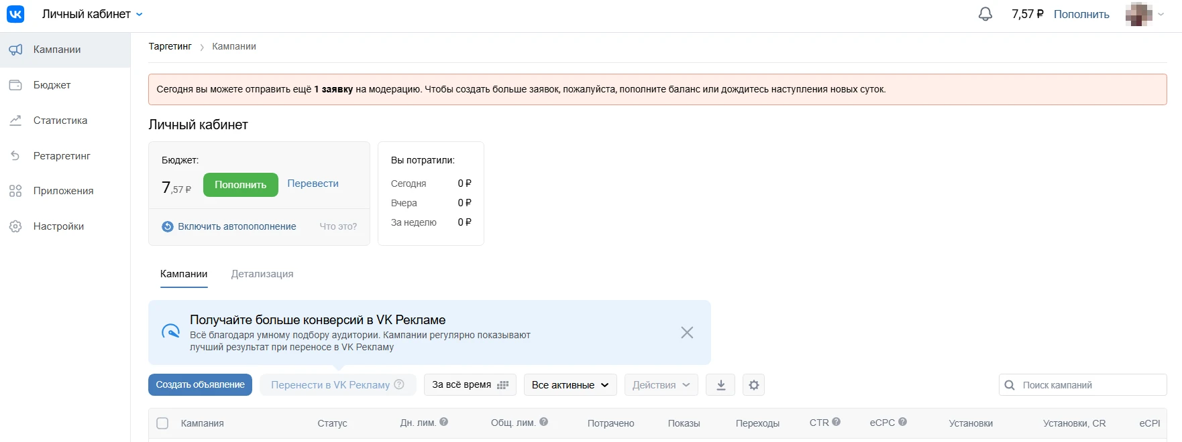Enable auto top-up via Включить автопополнение
Image resolution: width=1182 pixels, height=442 pixels.
pos(236,227)
